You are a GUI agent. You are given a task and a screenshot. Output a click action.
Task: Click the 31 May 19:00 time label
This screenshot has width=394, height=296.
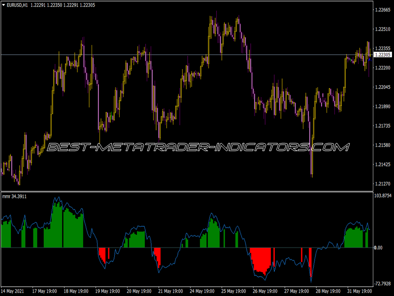click(360, 291)
